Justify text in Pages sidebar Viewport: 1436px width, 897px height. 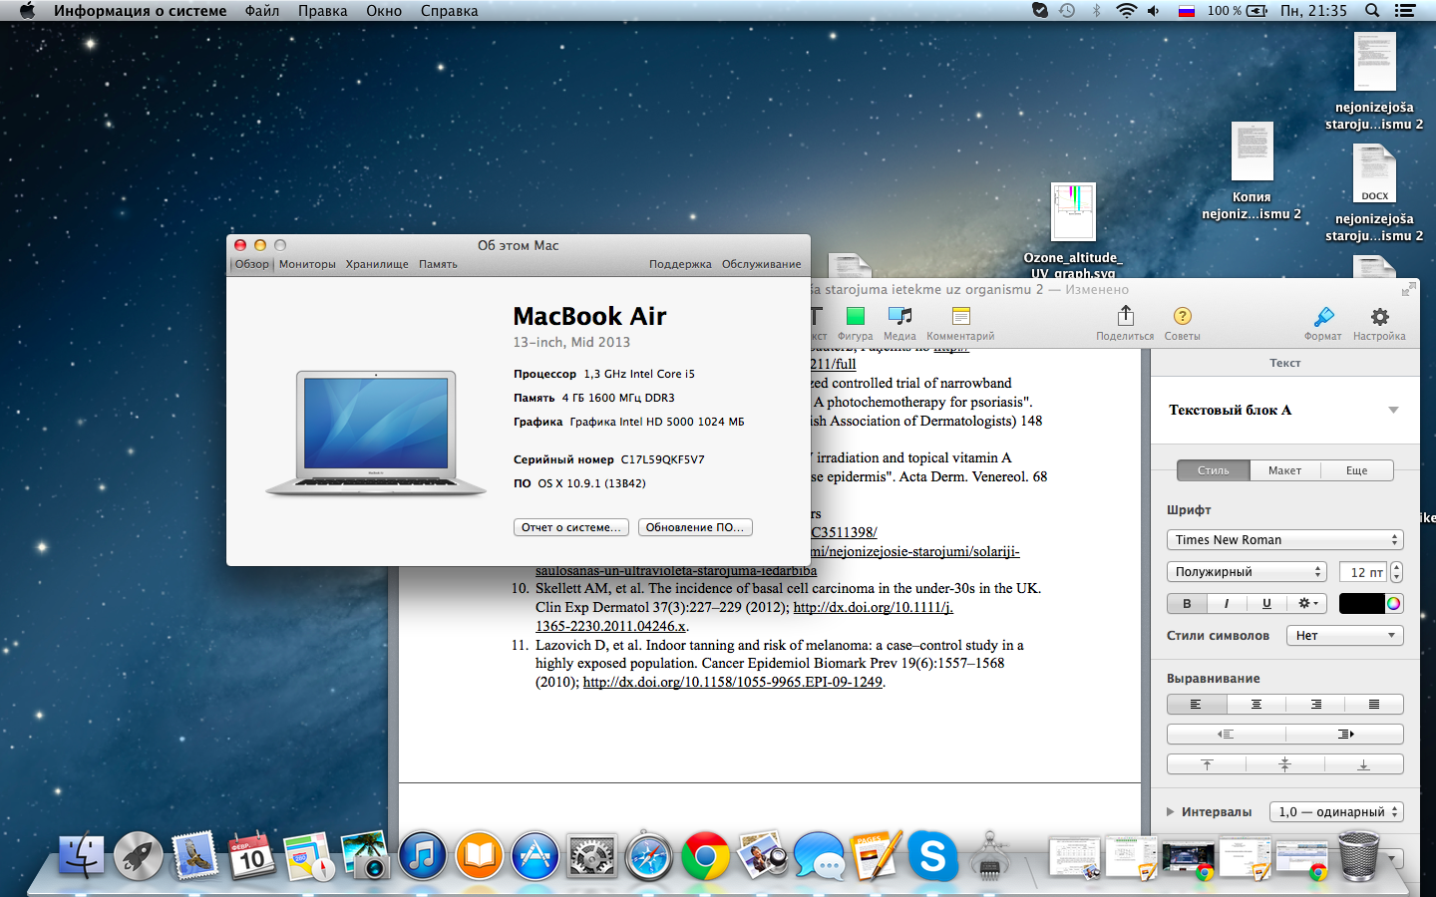pos(1374,704)
